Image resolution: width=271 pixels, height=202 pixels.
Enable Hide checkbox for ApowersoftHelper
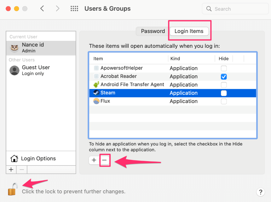click(x=224, y=68)
